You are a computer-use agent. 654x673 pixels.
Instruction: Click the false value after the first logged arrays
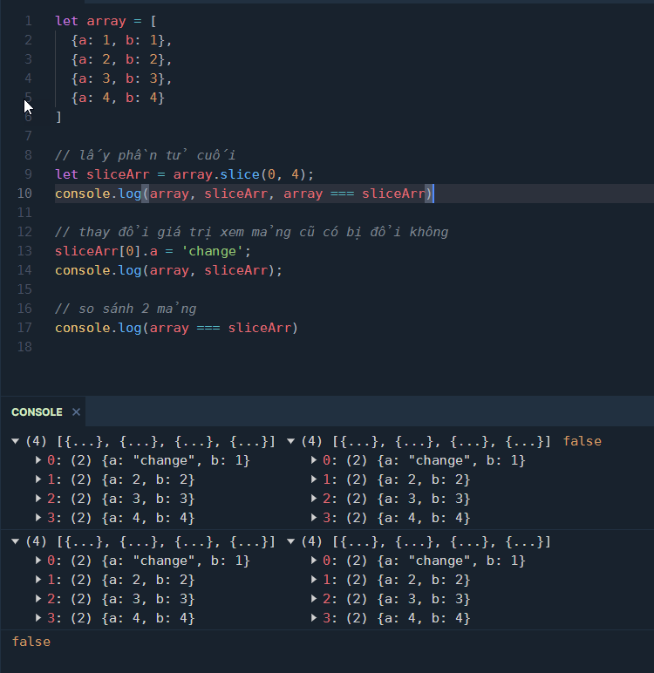[582, 441]
